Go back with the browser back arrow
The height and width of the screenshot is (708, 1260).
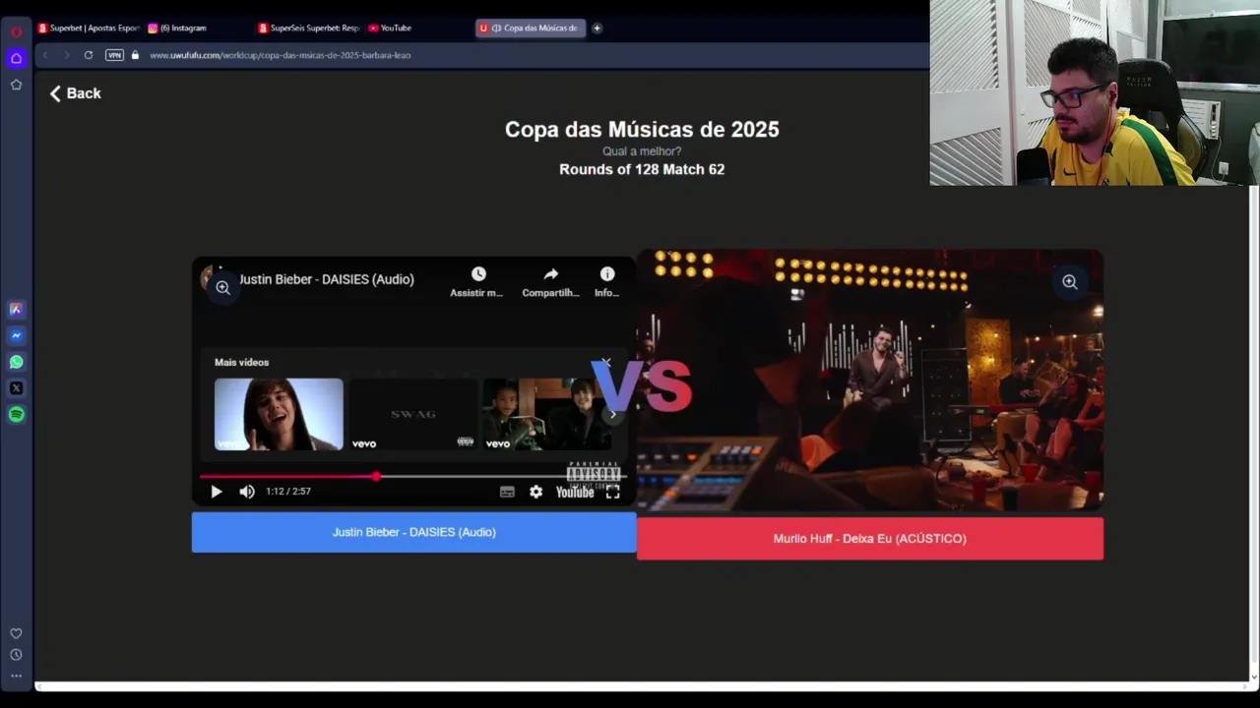[x=45, y=55]
